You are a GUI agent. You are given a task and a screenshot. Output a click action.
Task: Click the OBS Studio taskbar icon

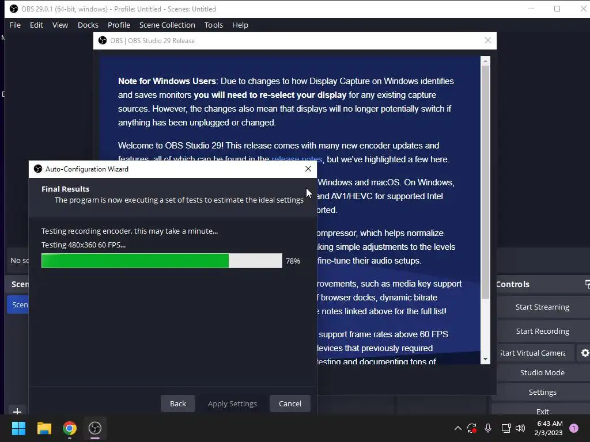click(x=95, y=428)
